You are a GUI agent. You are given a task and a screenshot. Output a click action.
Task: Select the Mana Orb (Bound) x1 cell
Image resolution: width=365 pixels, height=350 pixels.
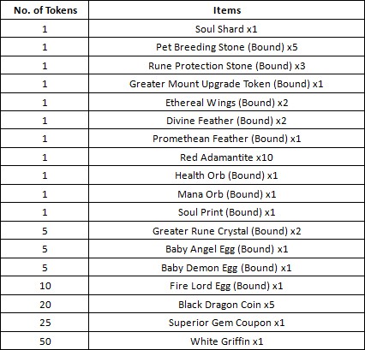point(227,193)
